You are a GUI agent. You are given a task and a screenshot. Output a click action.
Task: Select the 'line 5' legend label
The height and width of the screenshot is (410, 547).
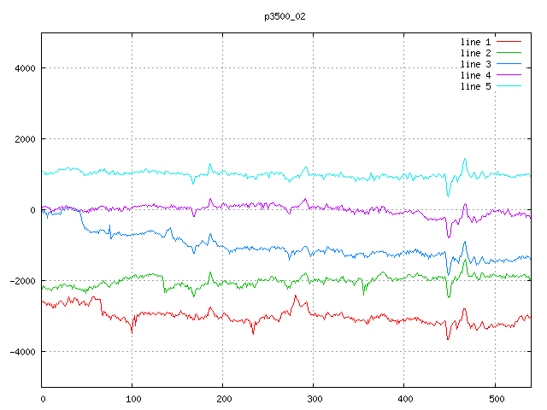475,86
